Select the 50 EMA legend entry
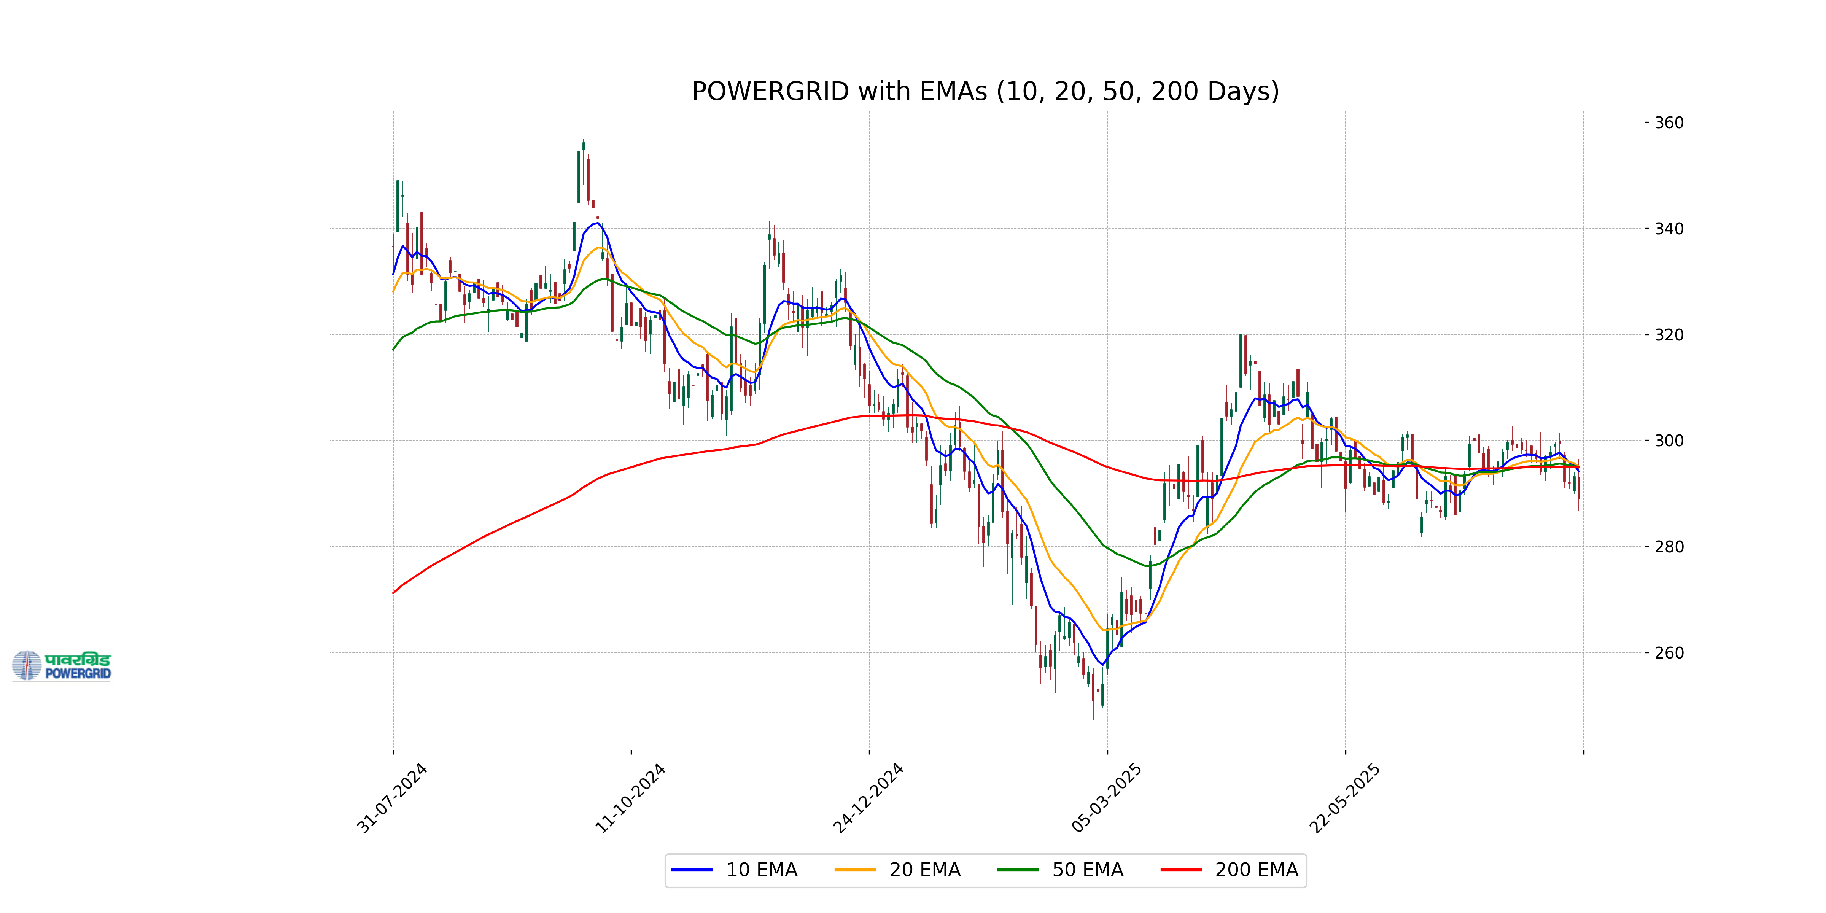This screenshot has height=913, width=1826. coord(1061,870)
